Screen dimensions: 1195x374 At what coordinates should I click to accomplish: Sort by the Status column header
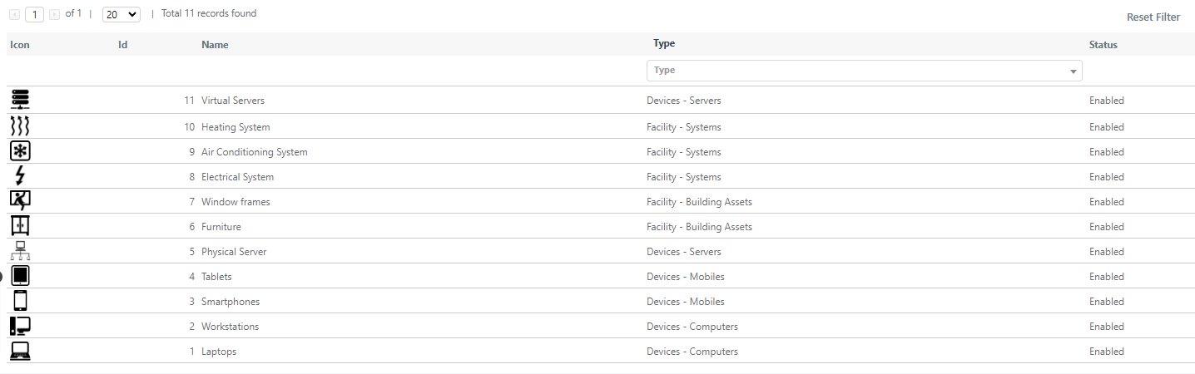[1103, 45]
